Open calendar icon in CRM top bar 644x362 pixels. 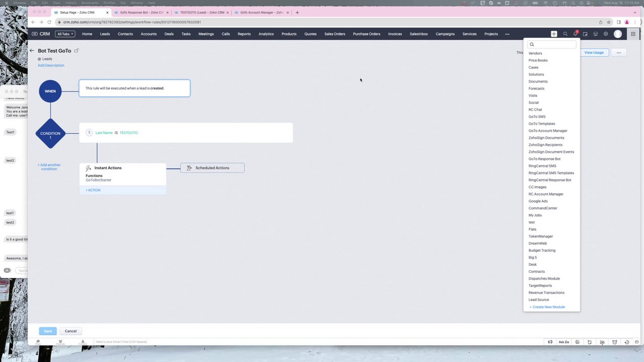click(585, 34)
